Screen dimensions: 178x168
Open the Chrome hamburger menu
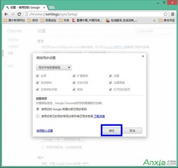point(173,14)
